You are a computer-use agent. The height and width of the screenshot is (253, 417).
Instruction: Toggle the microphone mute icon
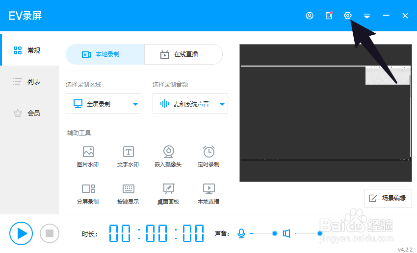241,233
